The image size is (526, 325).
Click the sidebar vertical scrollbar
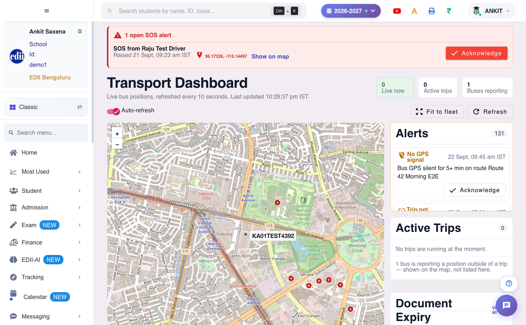(92, 82)
